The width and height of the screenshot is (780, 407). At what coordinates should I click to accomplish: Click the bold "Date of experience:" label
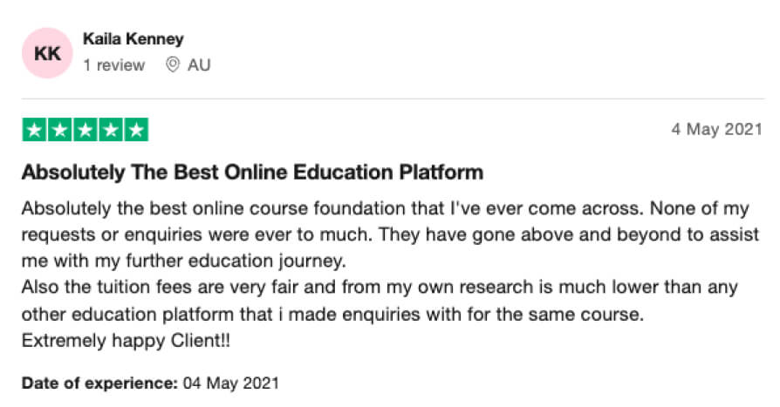click(x=99, y=383)
